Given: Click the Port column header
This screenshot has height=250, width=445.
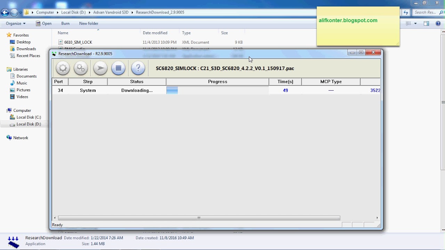Looking at the screenshot, I should click(60, 82).
